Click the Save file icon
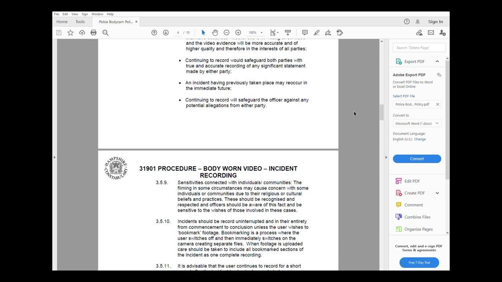502x282 pixels. (x=59, y=33)
